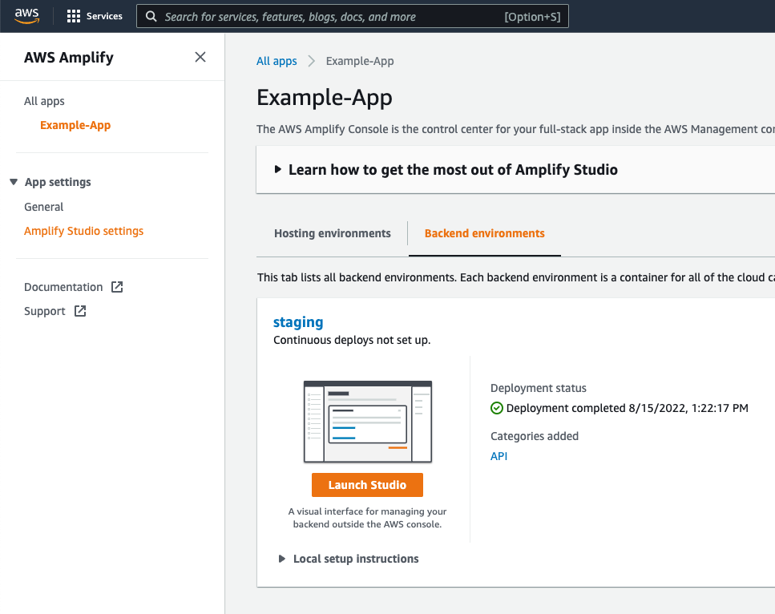Collapse the App settings section
Image resolution: width=775 pixels, height=614 pixels.
14,181
